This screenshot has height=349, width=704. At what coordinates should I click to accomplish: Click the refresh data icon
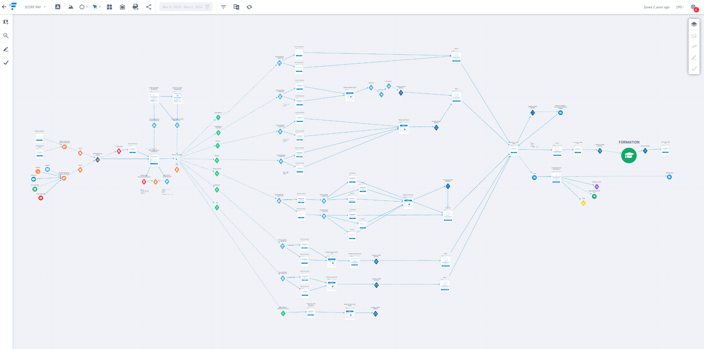[x=249, y=7]
